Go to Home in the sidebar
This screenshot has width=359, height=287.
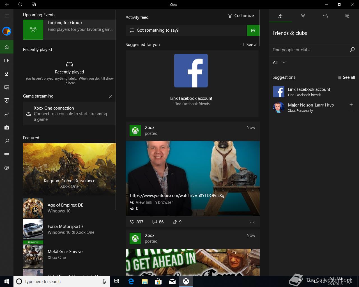tap(7, 47)
